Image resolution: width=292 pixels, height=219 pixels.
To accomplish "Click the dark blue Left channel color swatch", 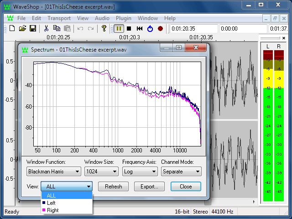I will coord(44,203).
